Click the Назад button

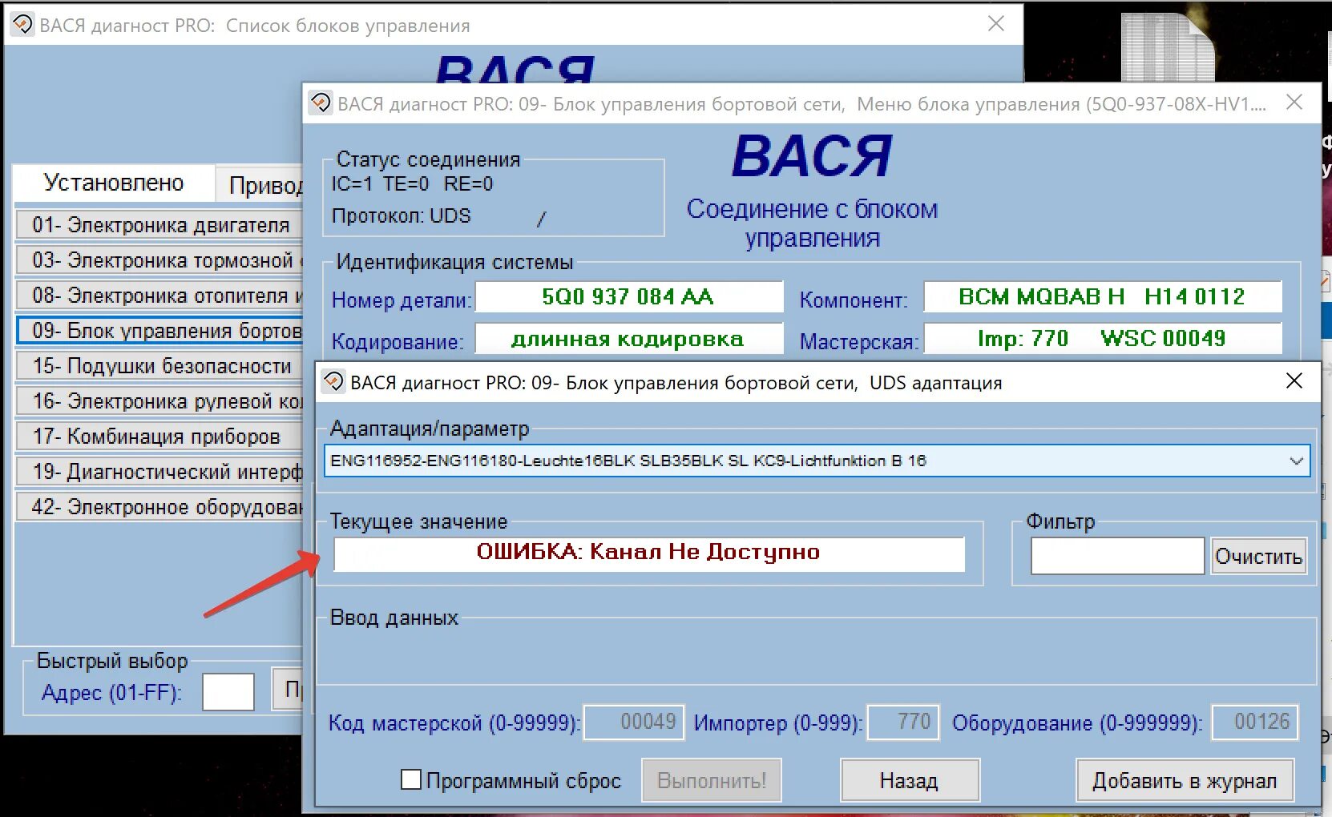pyautogui.click(x=909, y=780)
